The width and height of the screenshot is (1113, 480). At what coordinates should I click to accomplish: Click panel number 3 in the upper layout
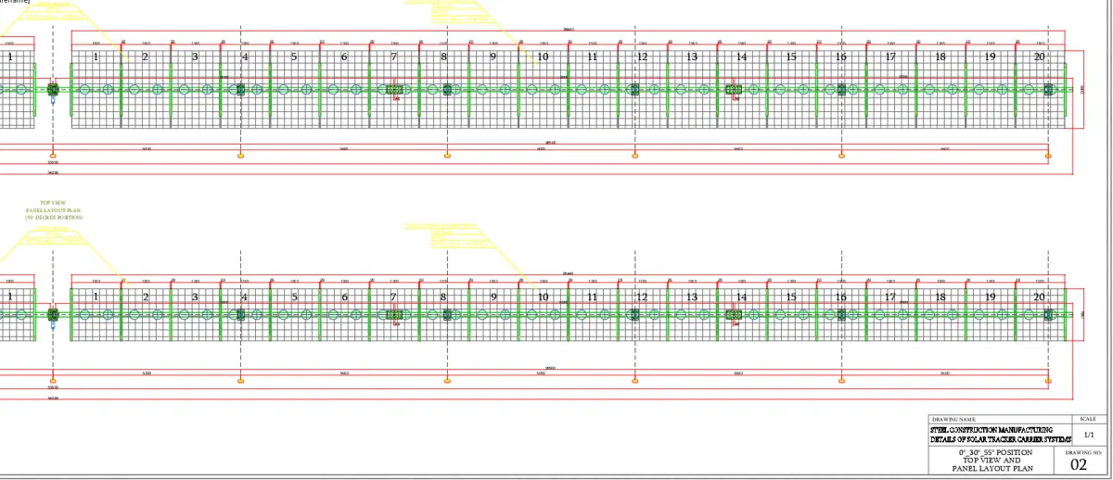(x=195, y=57)
